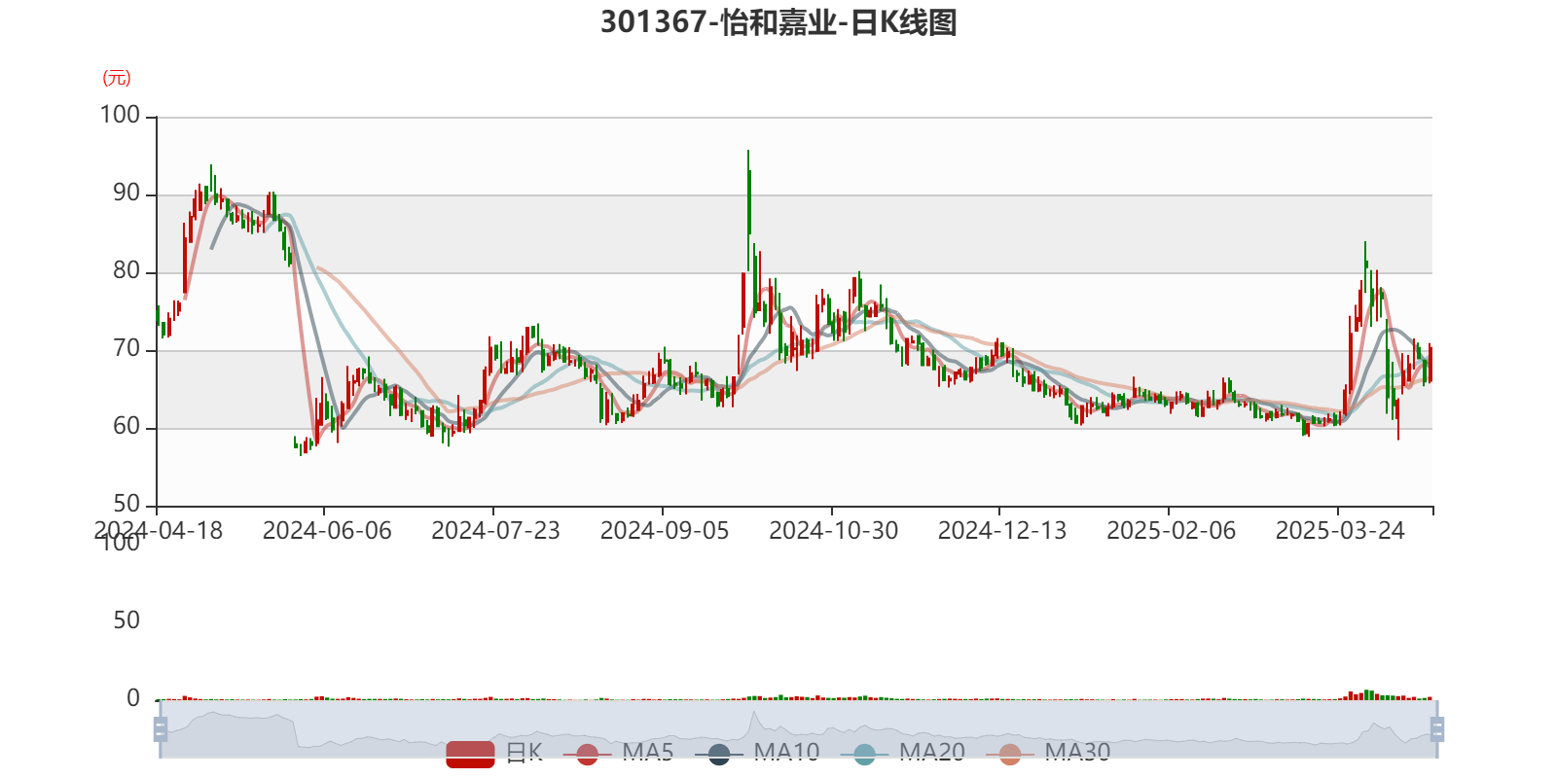
Task: Select the 2024-10-30 date axis label
Action: click(833, 530)
